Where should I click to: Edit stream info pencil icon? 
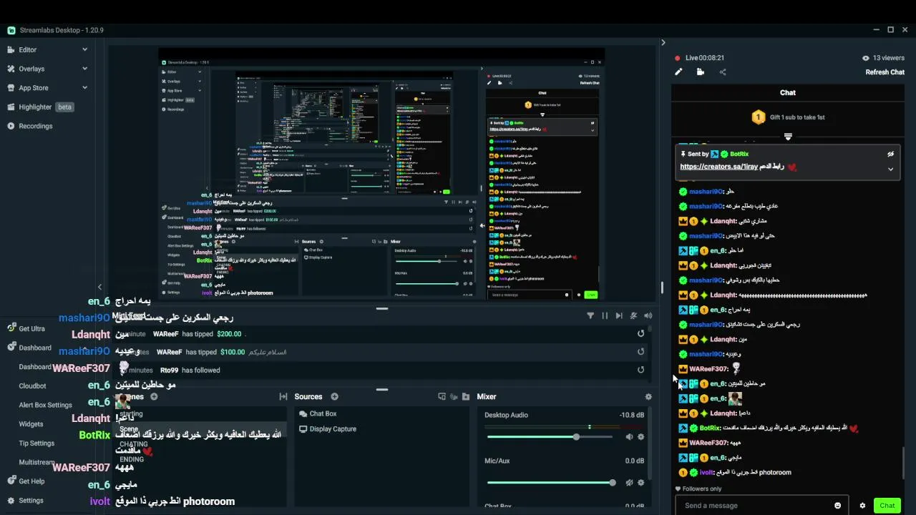678,72
